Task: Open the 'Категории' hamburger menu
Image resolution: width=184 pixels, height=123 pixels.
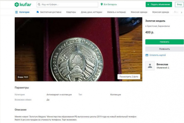Action: 17,12
